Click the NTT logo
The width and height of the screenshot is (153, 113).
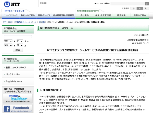pyautogui.click(x=11, y=4)
